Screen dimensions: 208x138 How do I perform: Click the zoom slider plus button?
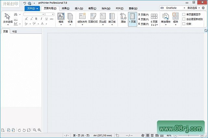pos(202,135)
